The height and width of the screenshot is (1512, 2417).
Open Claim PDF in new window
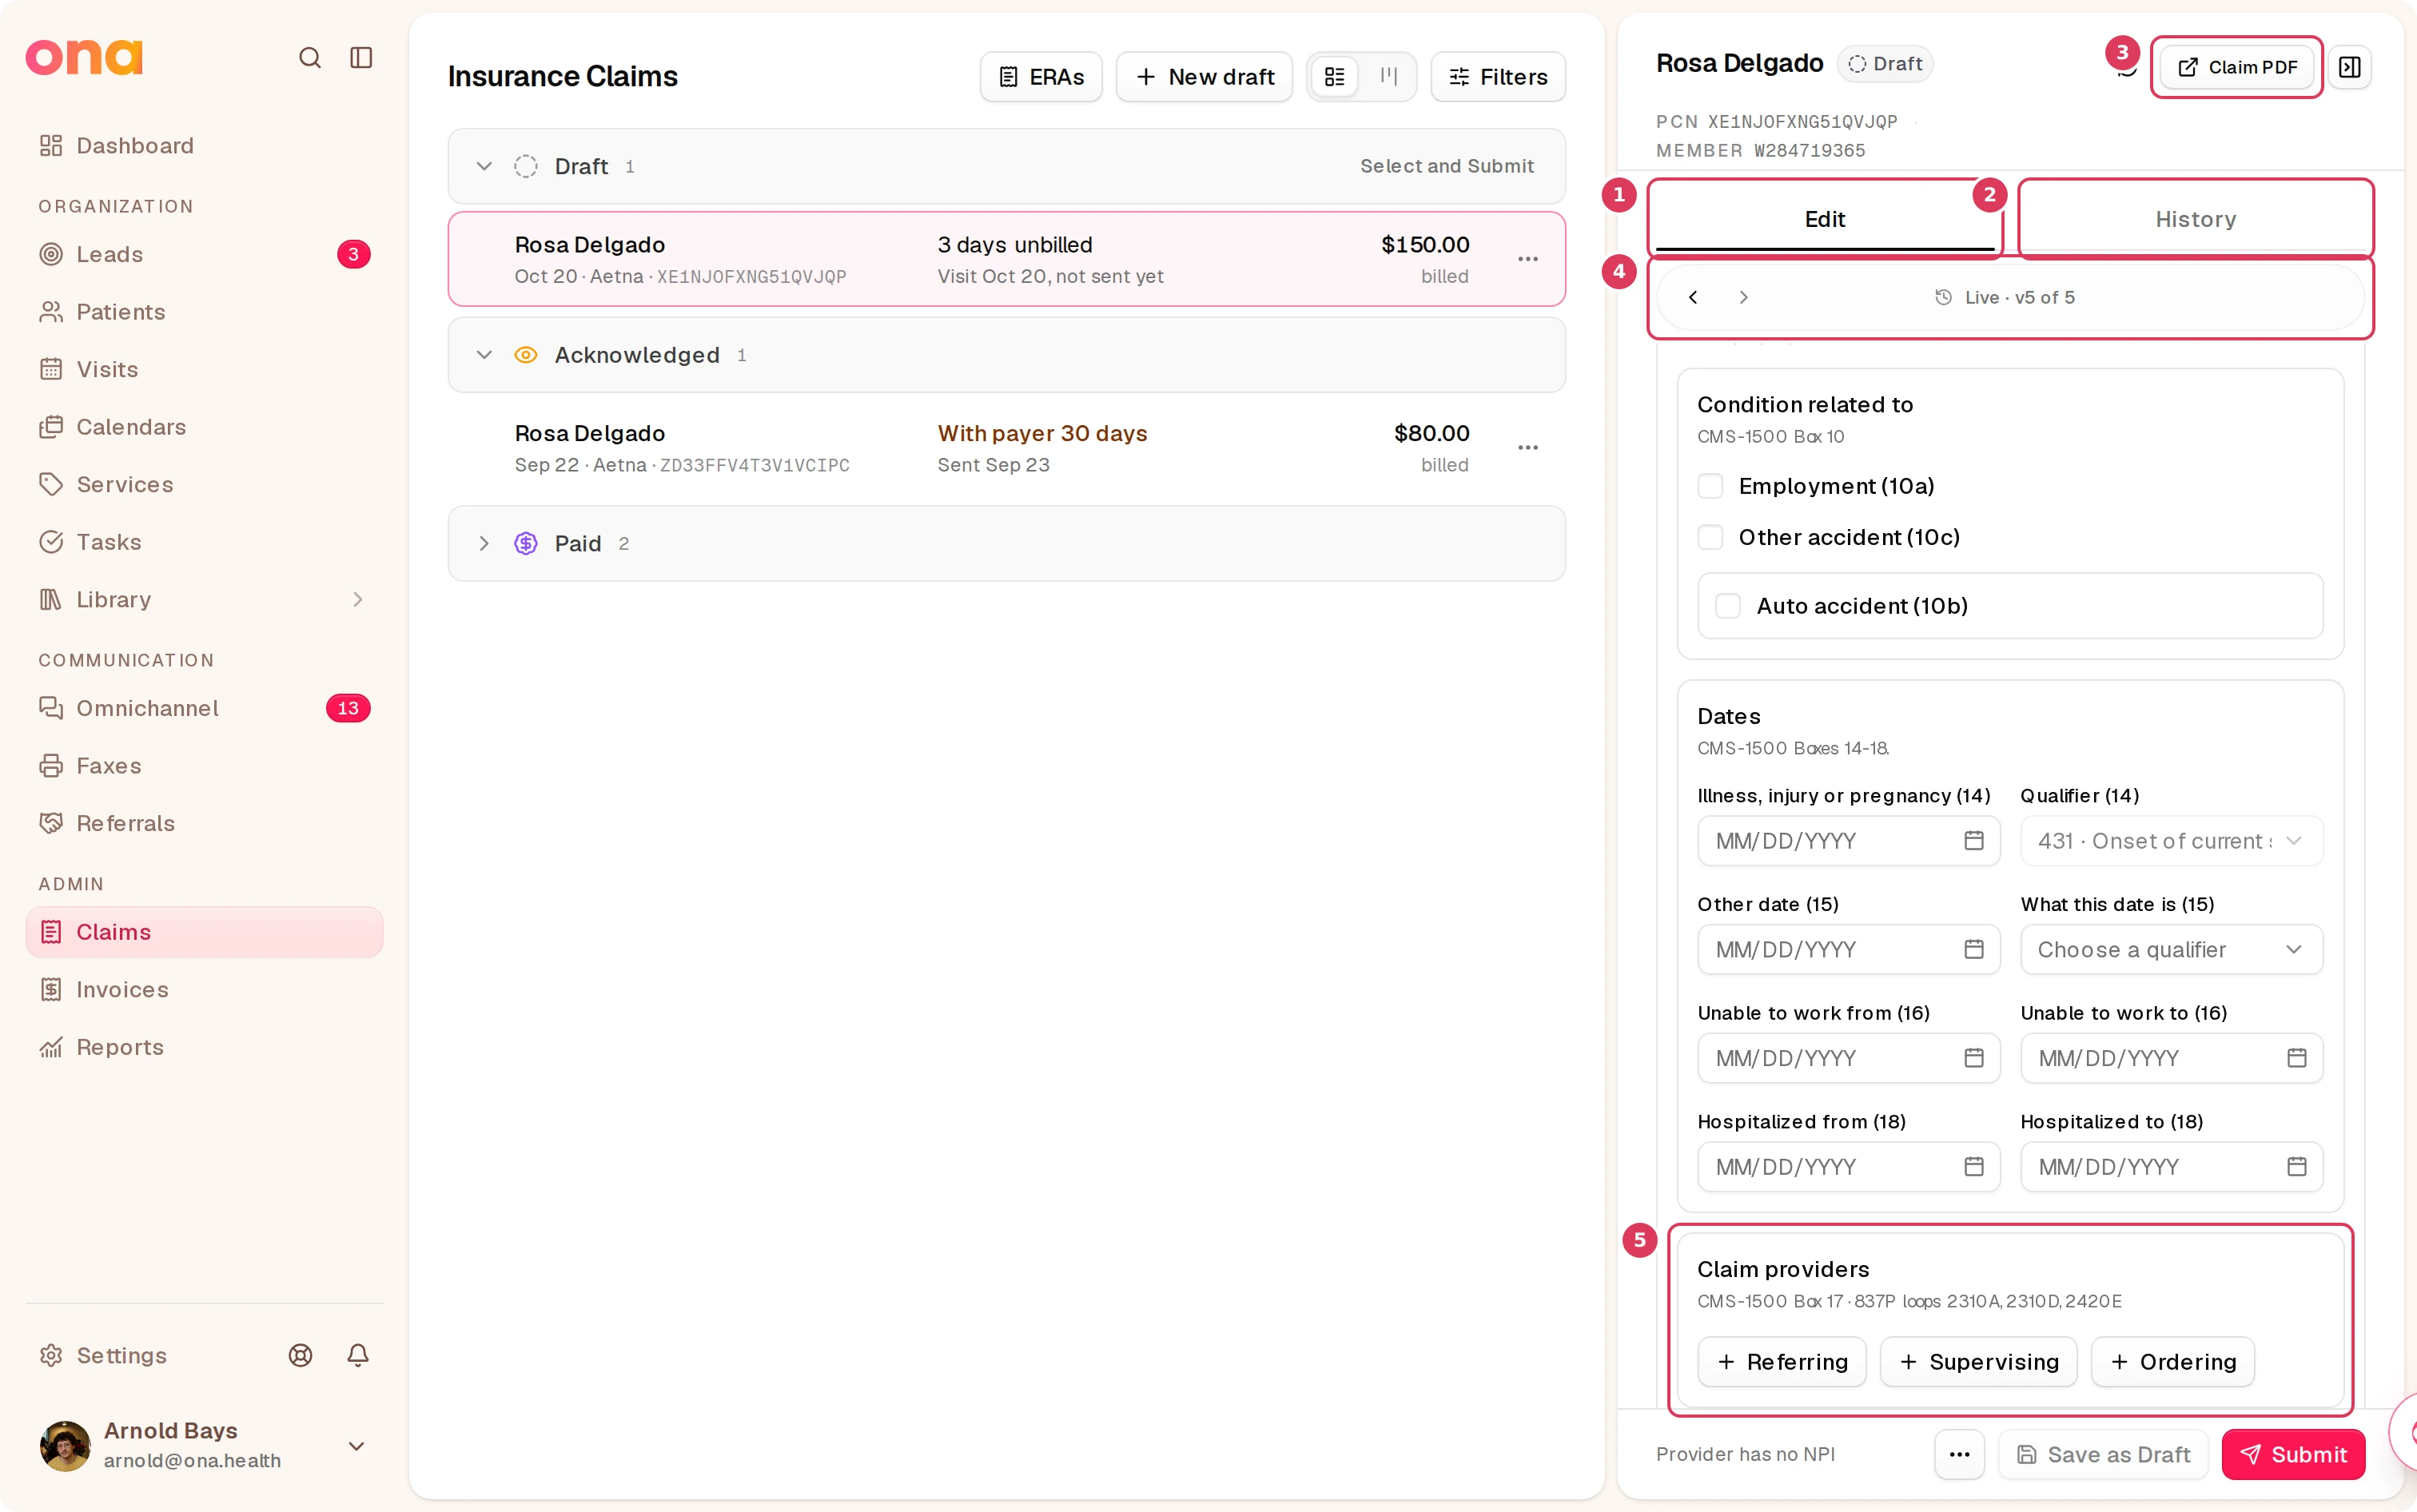pos(2237,67)
